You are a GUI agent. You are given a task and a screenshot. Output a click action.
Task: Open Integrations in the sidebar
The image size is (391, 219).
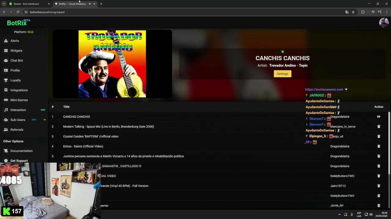(19, 90)
